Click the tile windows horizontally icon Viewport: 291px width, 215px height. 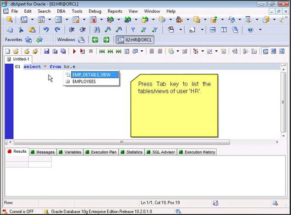[213, 30]
